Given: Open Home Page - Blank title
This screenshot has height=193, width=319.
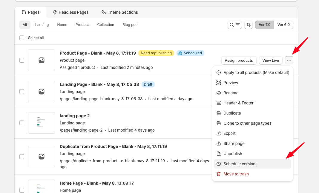Looking at the screenshot, I should click(x=97, y=183).
